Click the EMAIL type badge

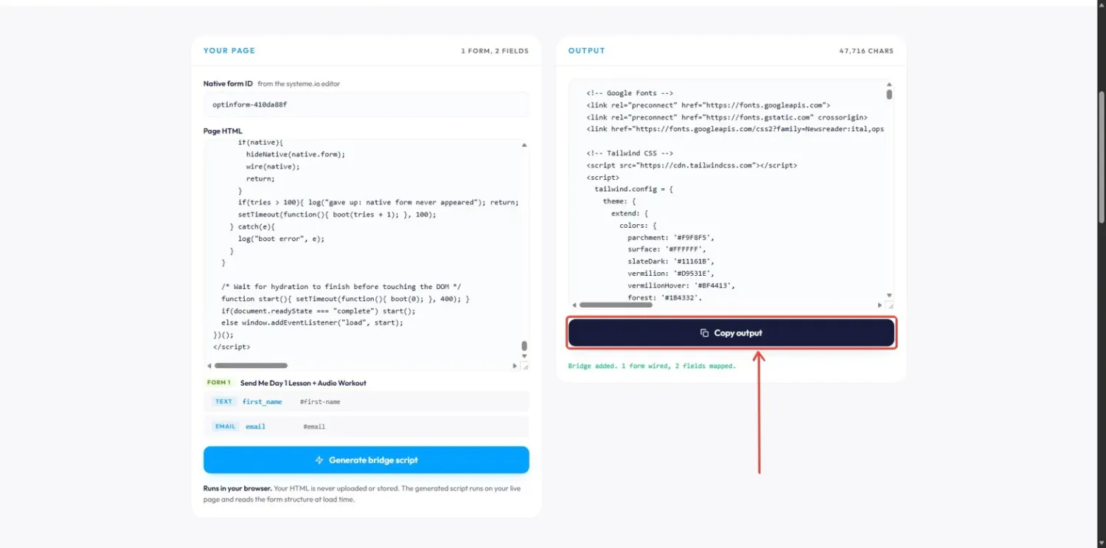(x=225, y=426)
